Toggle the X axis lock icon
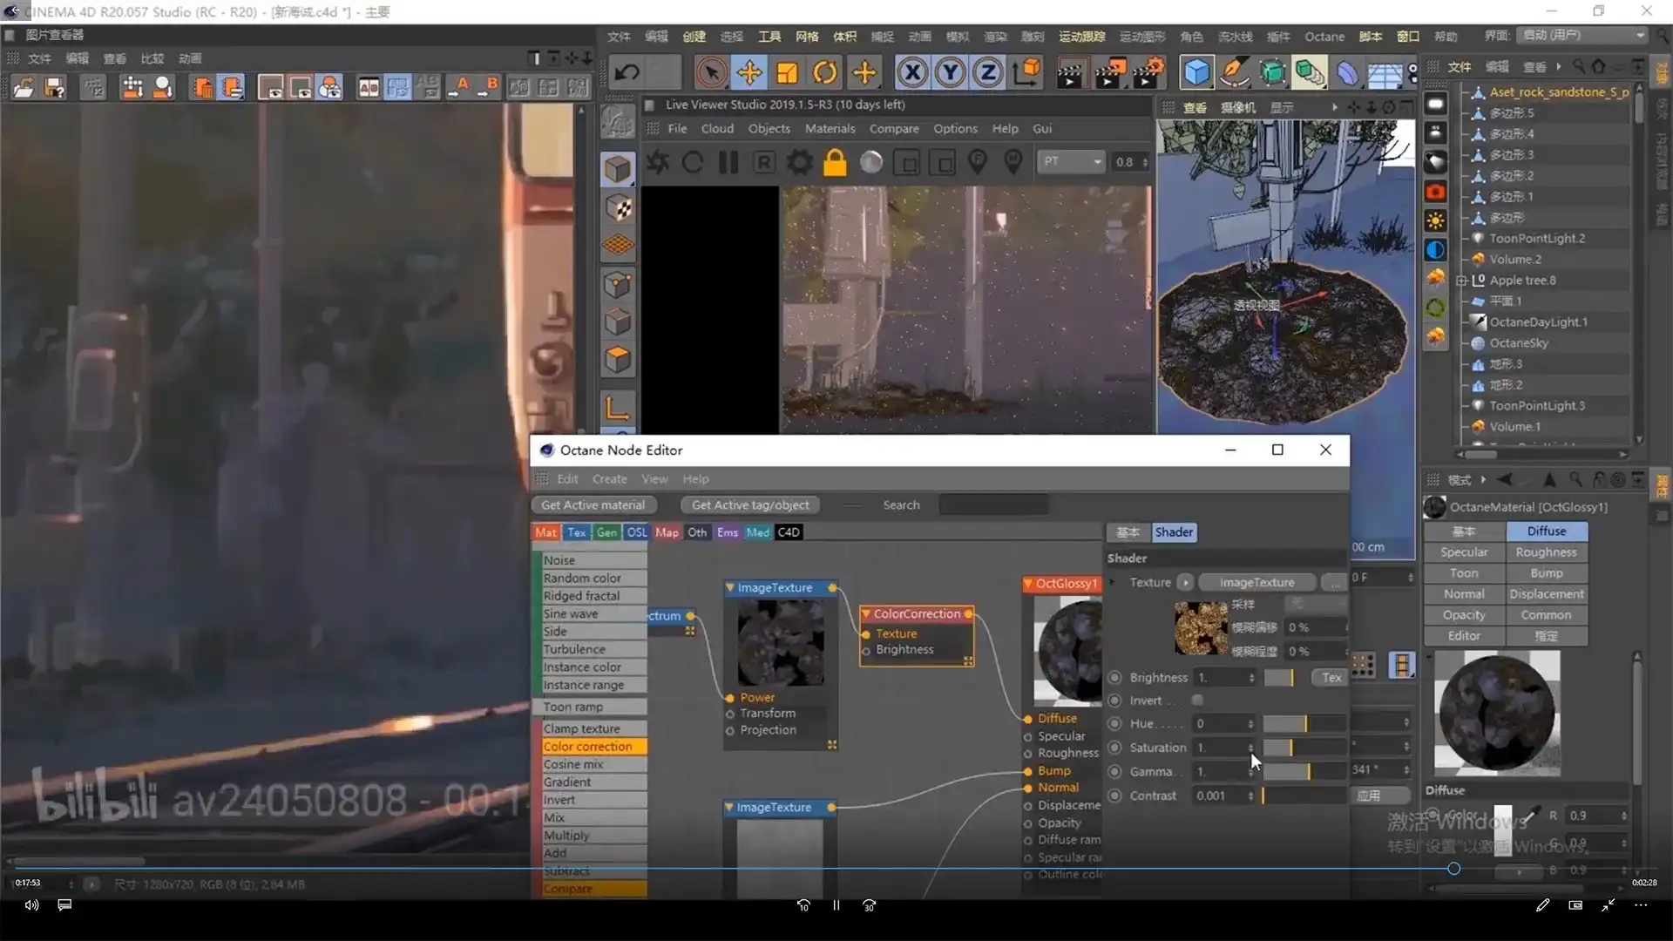This screenshot has height=941, width=1673. (912, 73)
